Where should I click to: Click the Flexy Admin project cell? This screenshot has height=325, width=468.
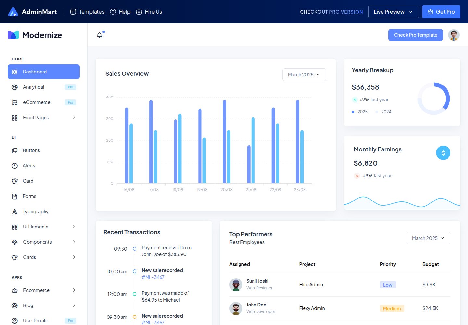[312, 308]
